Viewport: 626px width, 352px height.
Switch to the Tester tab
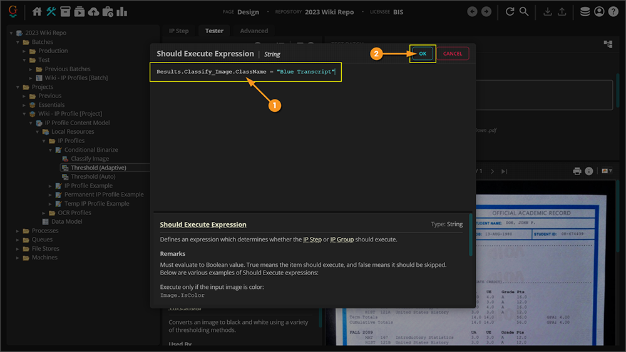[x=214, y=31]
